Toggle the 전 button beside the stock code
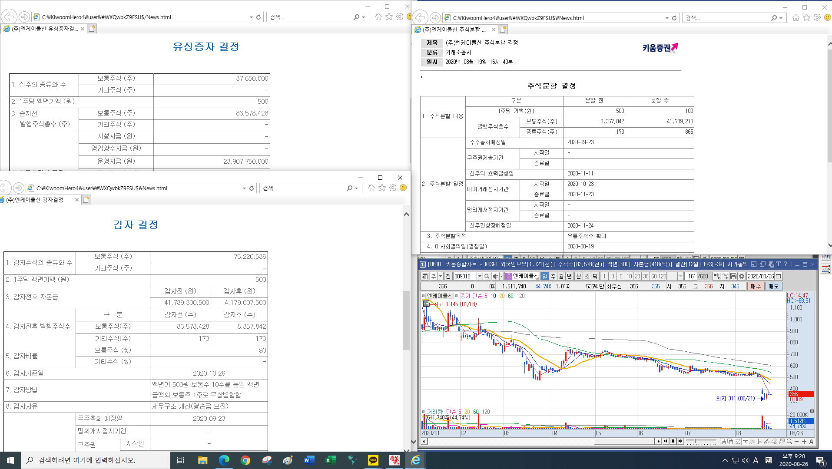The height and width of the screenshot is (469, 832). coord(448,276)
